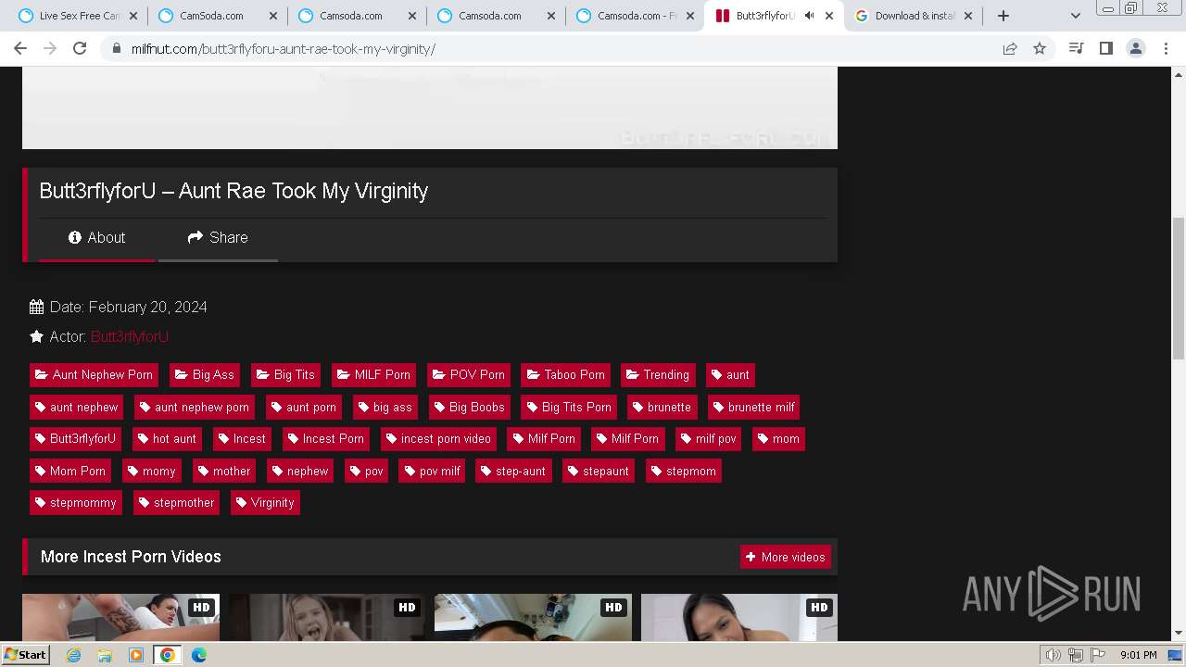
Task: Click the stepaunt tag
Action: [599, 472]
